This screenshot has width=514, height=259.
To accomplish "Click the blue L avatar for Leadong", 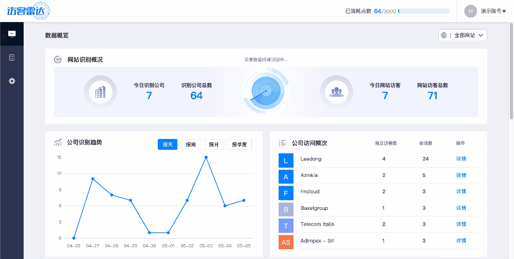I will [x=286, y=161].
